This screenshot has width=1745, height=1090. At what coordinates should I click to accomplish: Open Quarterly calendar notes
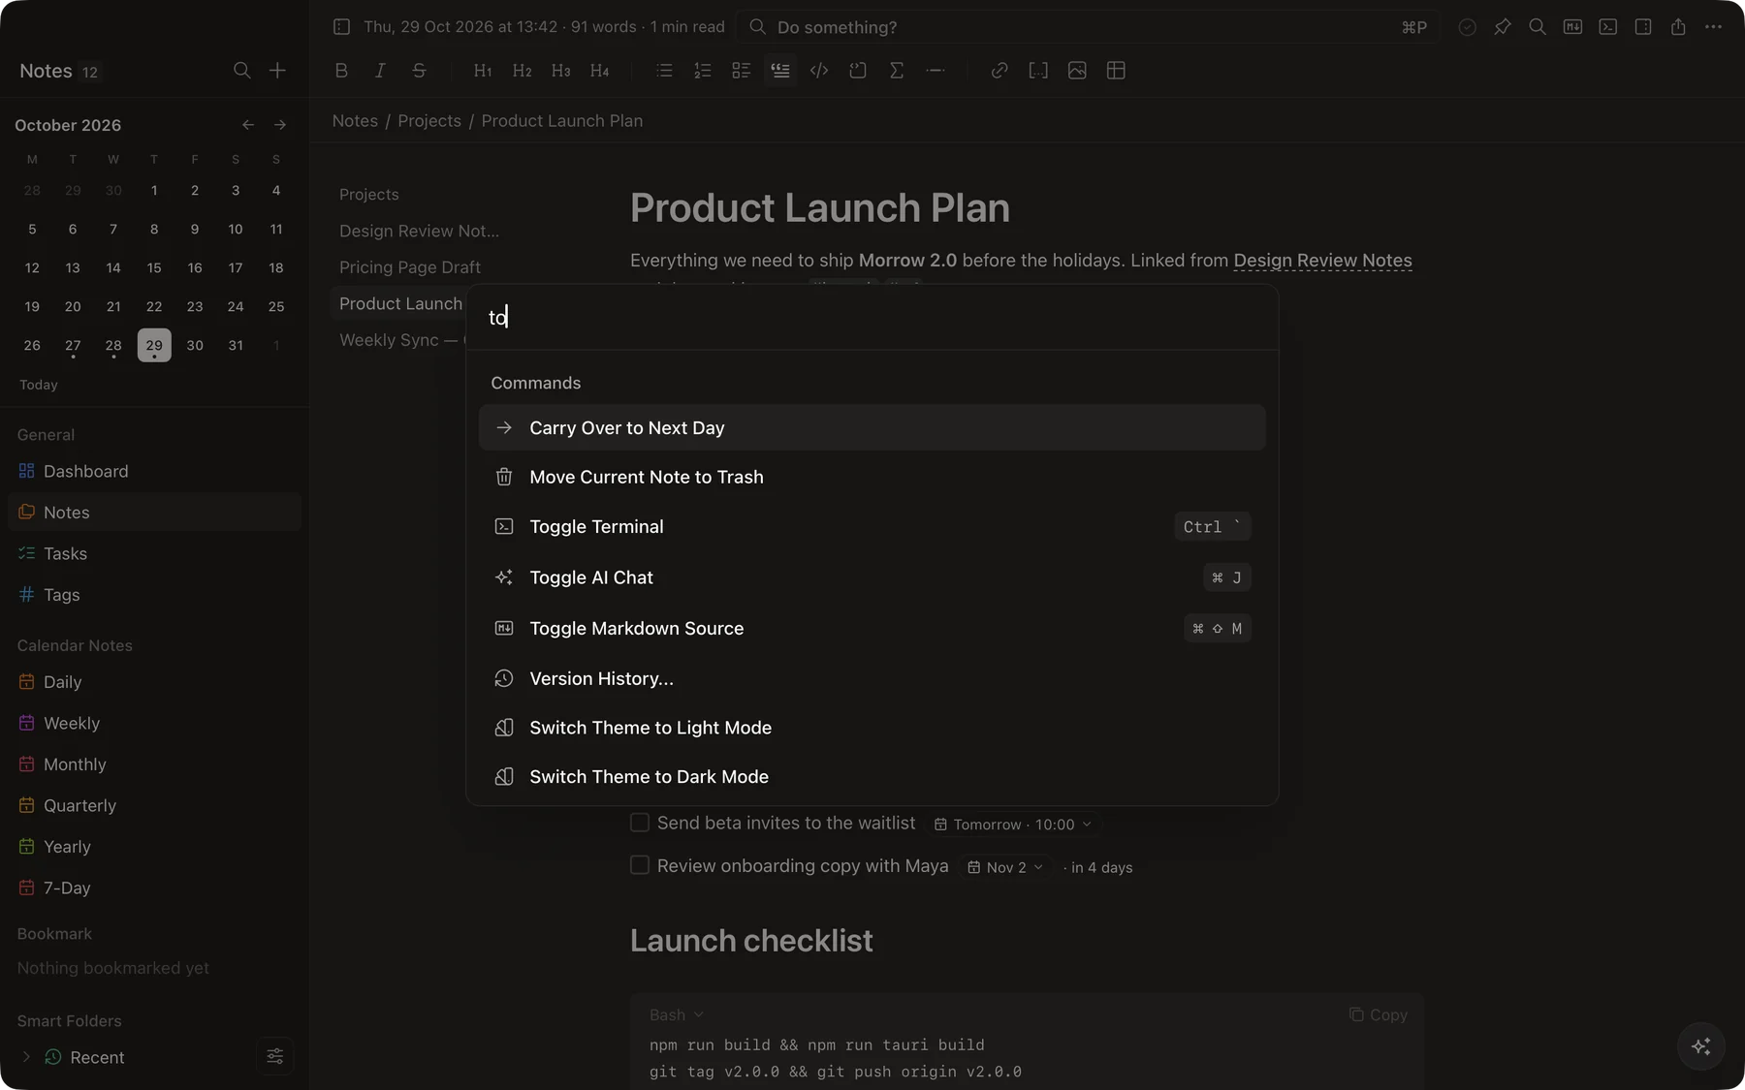pos(155,805)
